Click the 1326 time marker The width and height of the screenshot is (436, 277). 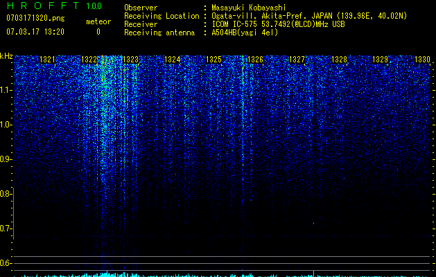255,60
